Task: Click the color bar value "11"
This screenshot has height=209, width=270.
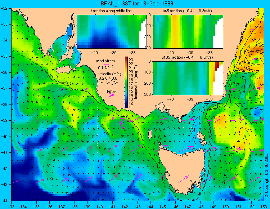Action: [131, 107]
